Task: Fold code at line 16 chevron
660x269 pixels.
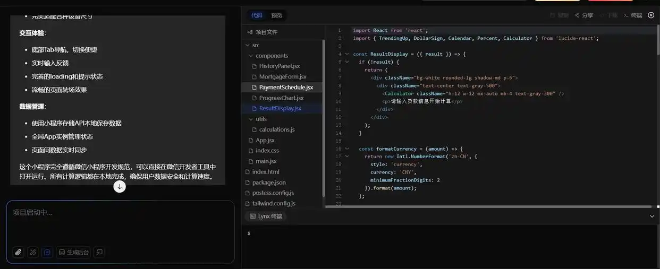Action: pyautogui.click(x=347, y=149)
